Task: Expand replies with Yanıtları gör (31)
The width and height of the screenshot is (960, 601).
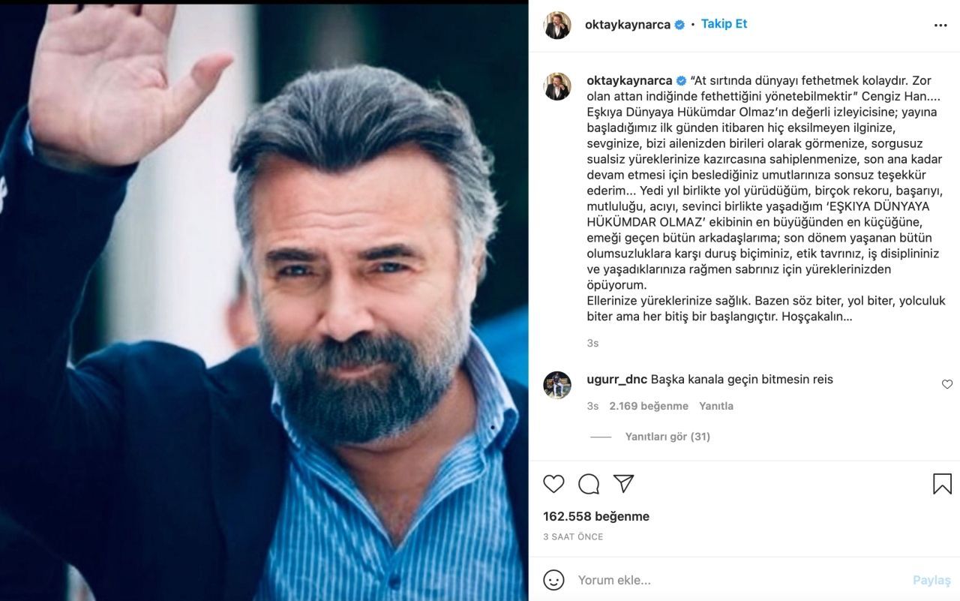Action: [667, 437]
